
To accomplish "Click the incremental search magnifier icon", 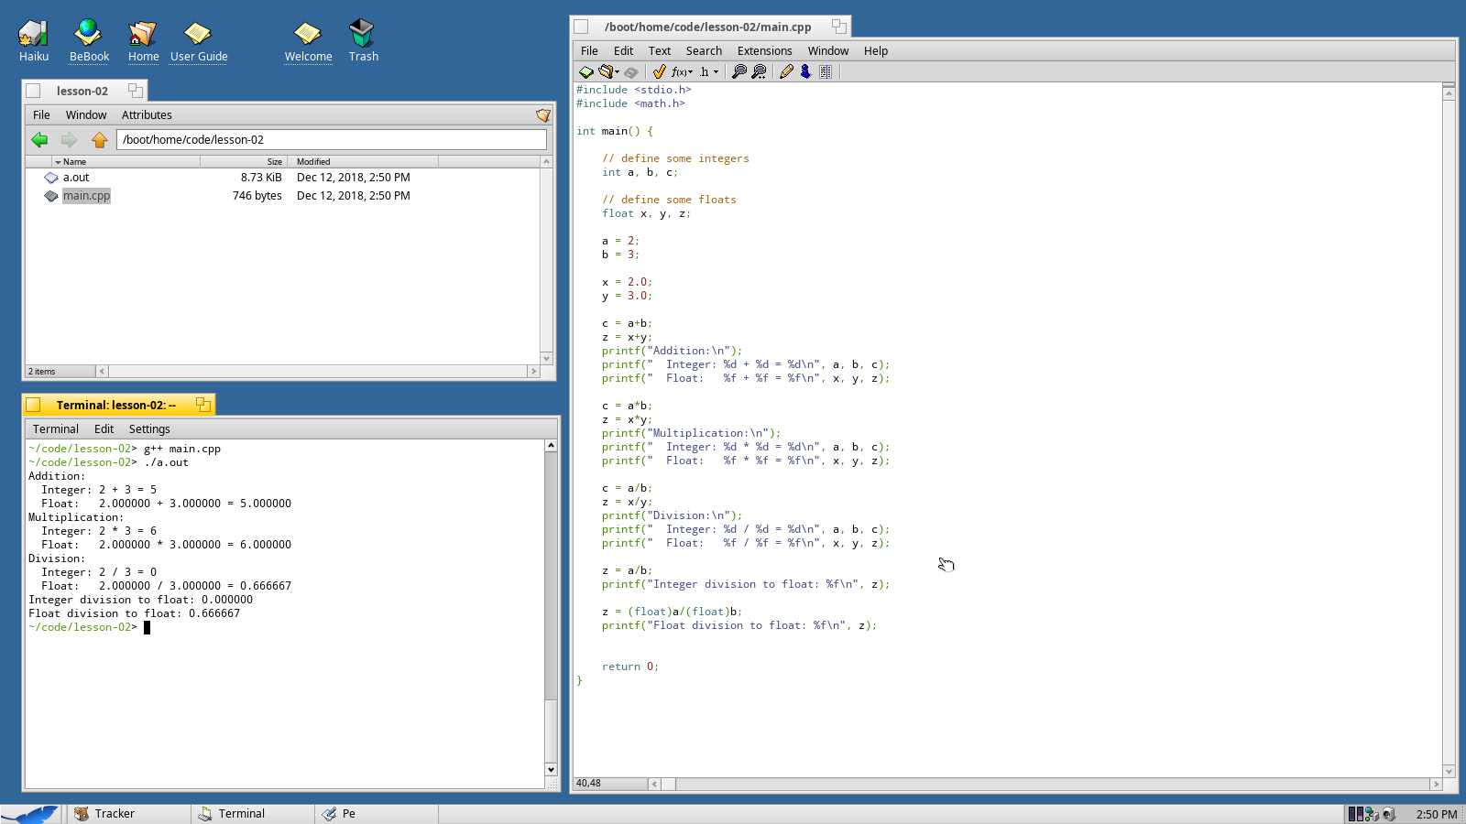I will click(759, 71).
